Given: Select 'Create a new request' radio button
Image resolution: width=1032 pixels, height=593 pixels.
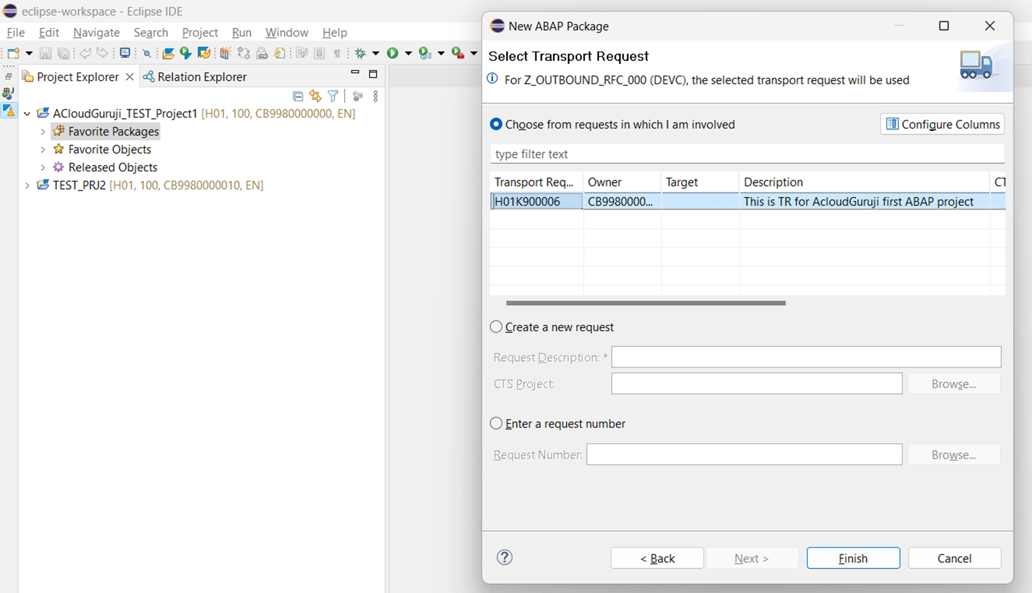Looking at the screenshot, I should pyautogui.click(x=496, y=327).
